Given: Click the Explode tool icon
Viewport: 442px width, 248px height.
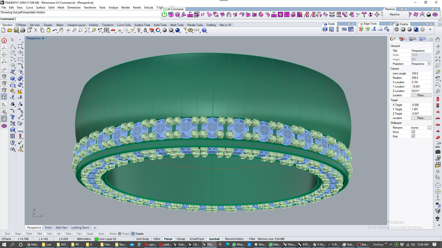Looking at the screenshot, I should coord(20,91).
